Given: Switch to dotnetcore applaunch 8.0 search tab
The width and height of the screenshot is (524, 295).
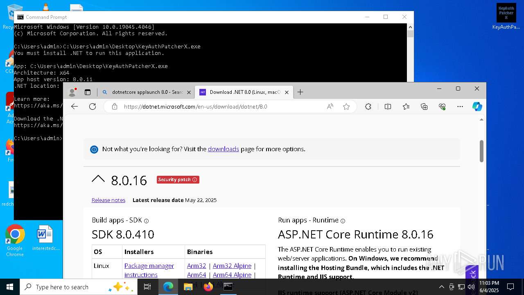Looking at the screenshot, I should [146, 92].
